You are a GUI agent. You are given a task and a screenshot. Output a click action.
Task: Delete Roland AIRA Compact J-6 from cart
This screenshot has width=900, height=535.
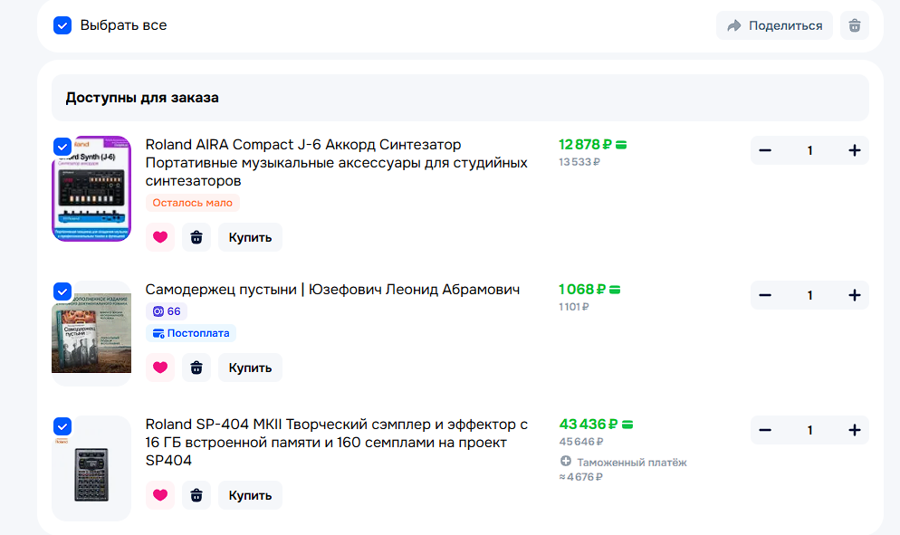click(196, 237)
